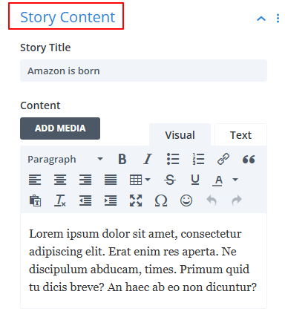Toggle paste as text
This screenshot has width=285, height=326.
35,201
